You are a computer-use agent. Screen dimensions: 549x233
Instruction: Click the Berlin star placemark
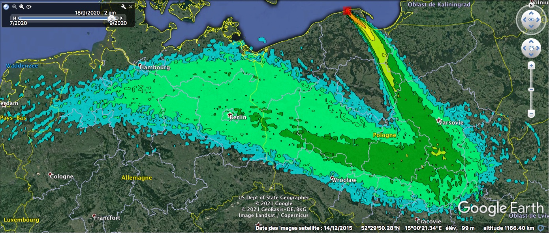230,115
